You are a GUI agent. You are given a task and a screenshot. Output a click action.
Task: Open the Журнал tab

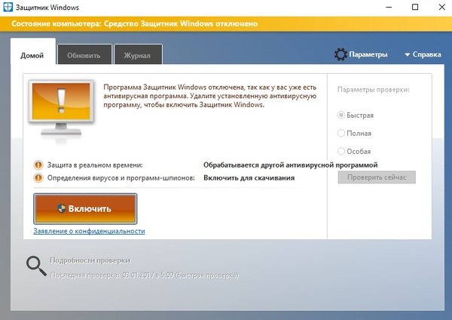pos(138,54)
